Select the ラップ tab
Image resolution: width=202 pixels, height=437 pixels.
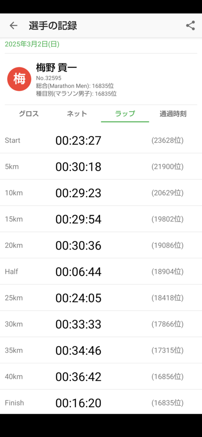click(125, 114)
